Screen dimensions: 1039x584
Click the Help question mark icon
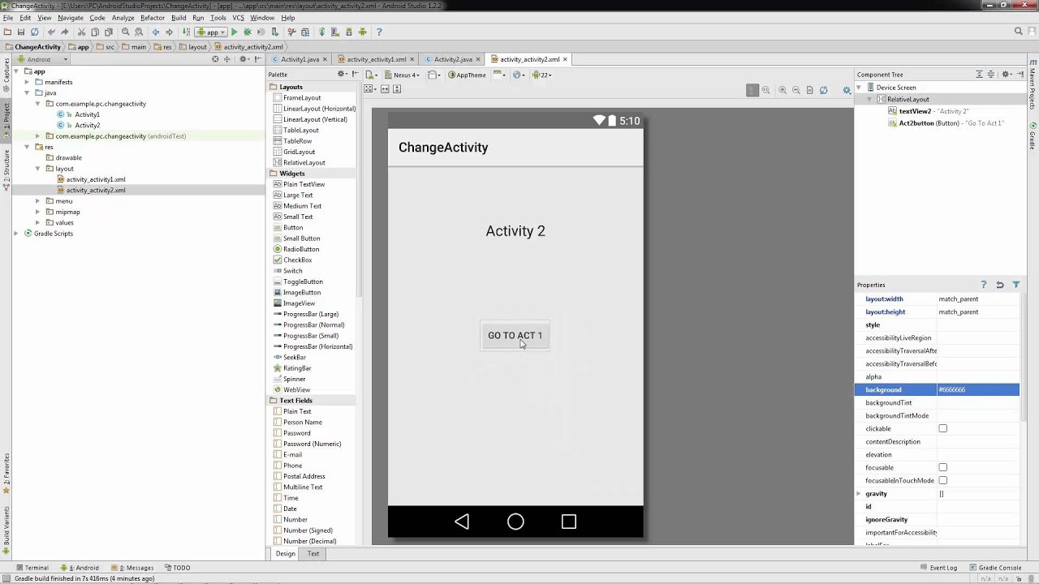tap(379, 32)
